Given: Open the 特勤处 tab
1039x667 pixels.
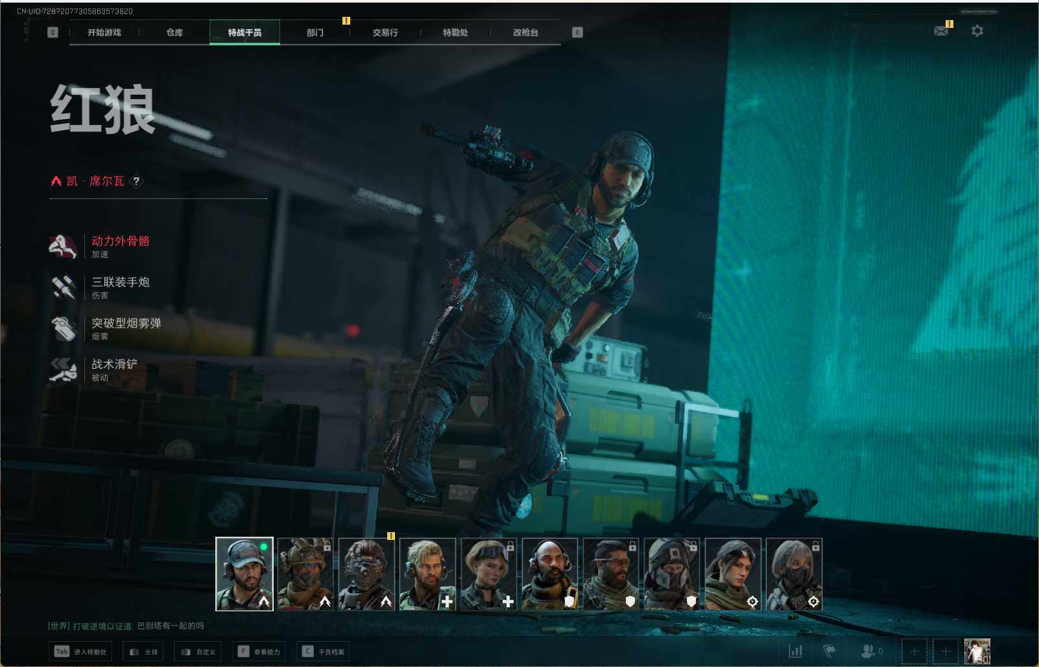Looking at the screenshot, I should (455, 32).
